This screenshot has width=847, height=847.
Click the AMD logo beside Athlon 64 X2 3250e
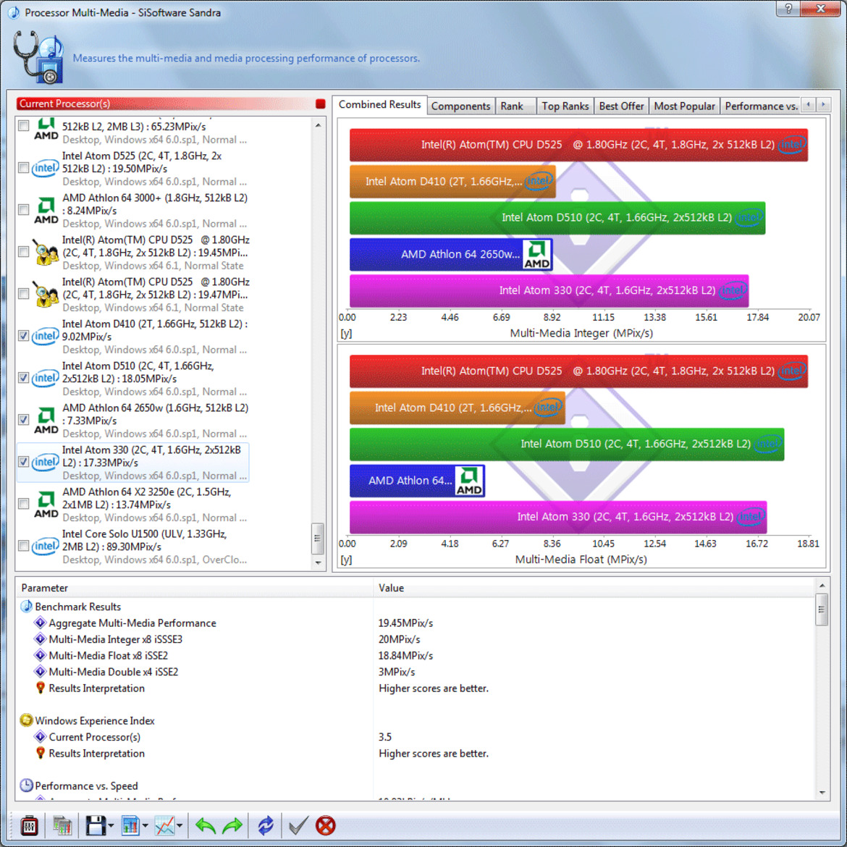pyautogui.click(x=46, y=505)
